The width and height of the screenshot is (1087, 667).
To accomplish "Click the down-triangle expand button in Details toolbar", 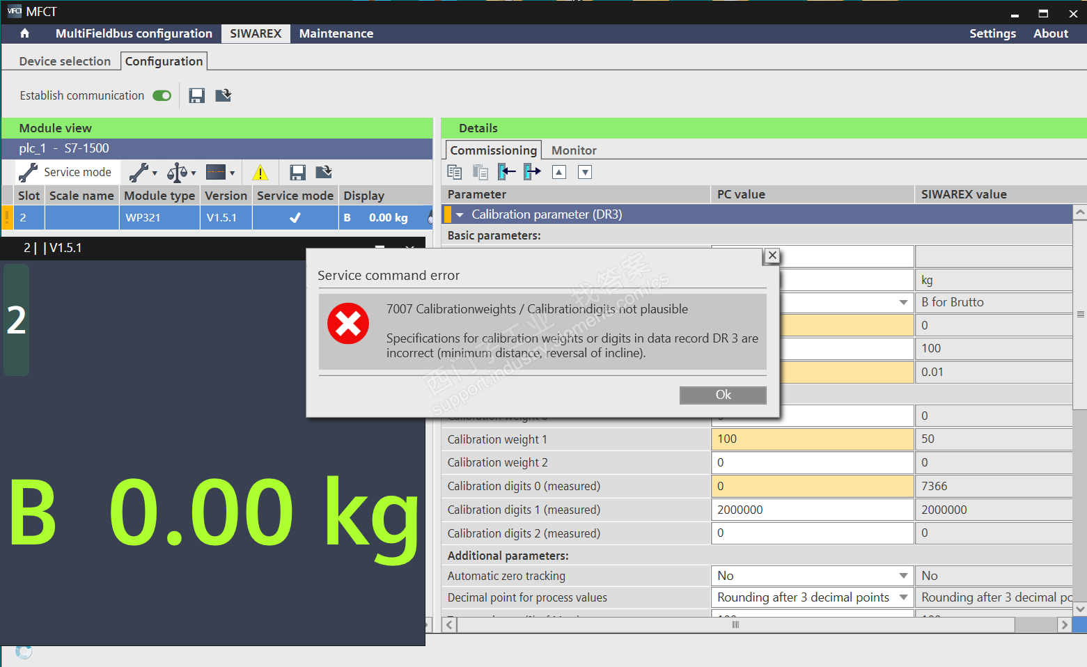I will tap(585, 172).
